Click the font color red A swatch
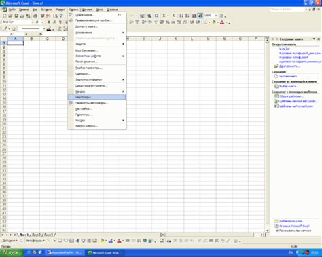 pos(222,22)
